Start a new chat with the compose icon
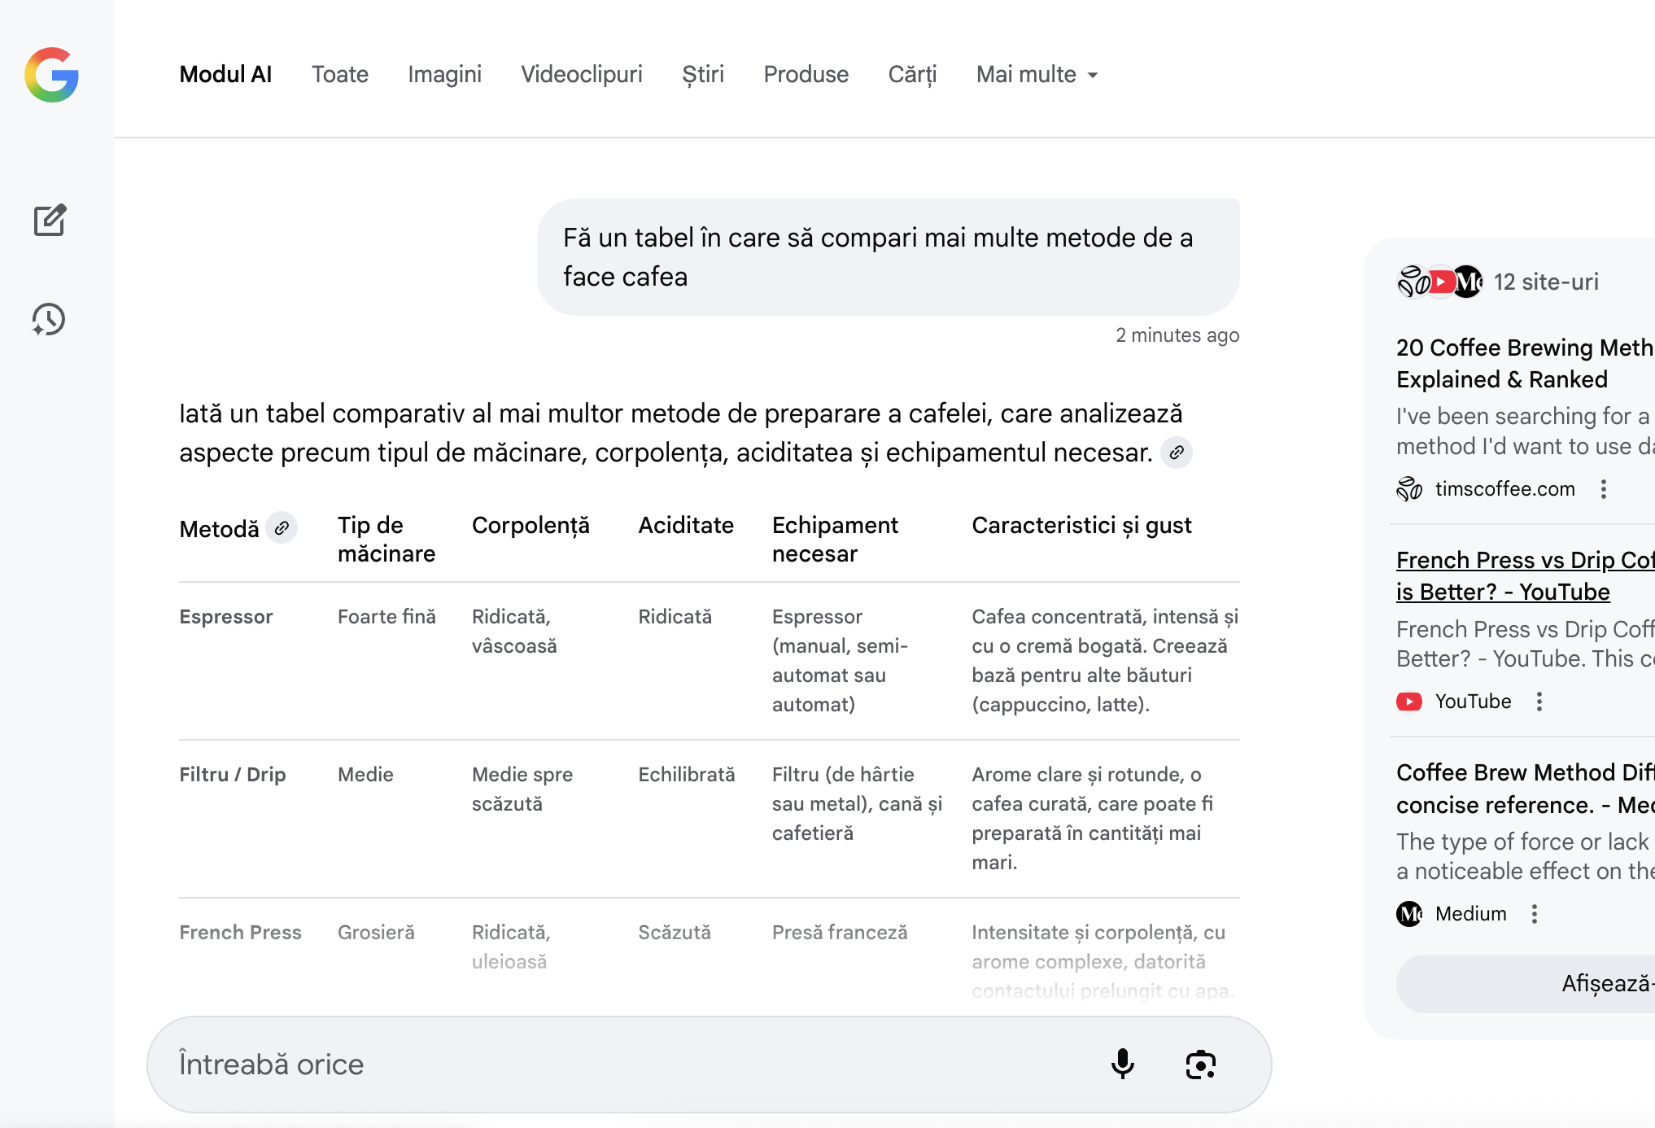The image size is (1655, 1128). [50, 220]
